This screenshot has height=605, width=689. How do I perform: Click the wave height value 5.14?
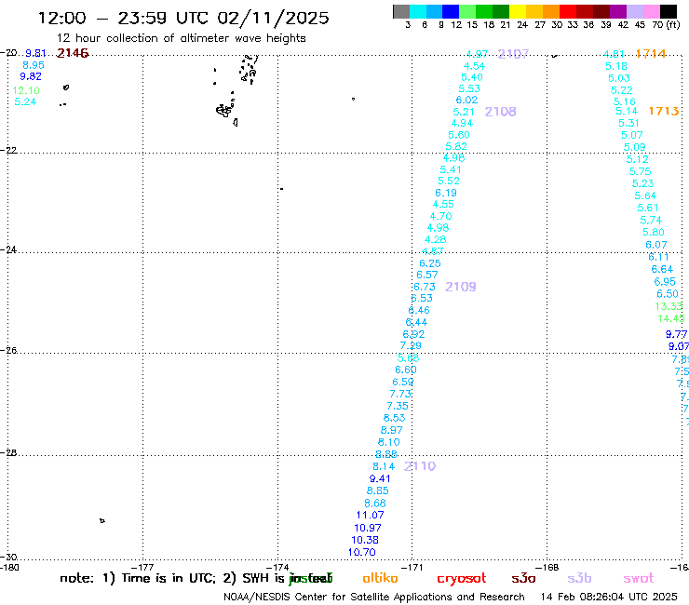click(x=627, y=111)
